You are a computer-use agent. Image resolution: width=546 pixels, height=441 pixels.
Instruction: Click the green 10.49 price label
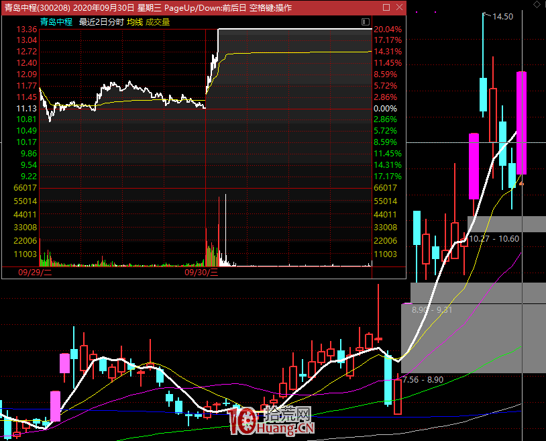(x=27, y=131)
